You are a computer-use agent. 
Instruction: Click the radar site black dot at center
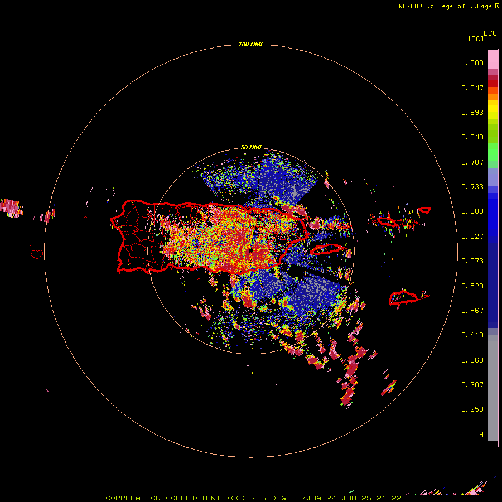point(250,250)
